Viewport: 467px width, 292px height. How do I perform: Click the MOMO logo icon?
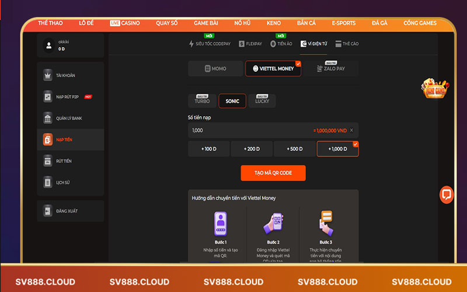(208, 68)
